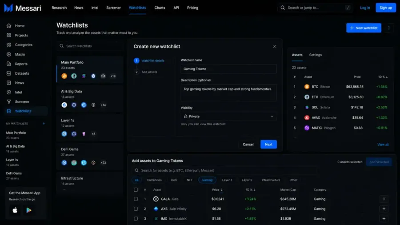Go to Categories in the sidebar
400x225 pixels.
coord(24,44)
